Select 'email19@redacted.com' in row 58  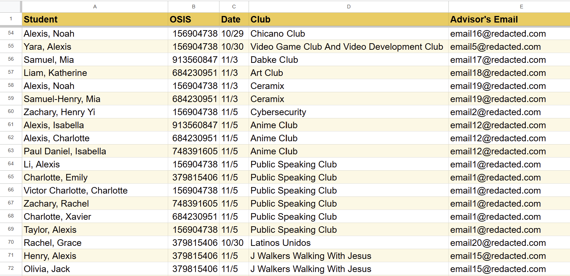pos(509,86)
